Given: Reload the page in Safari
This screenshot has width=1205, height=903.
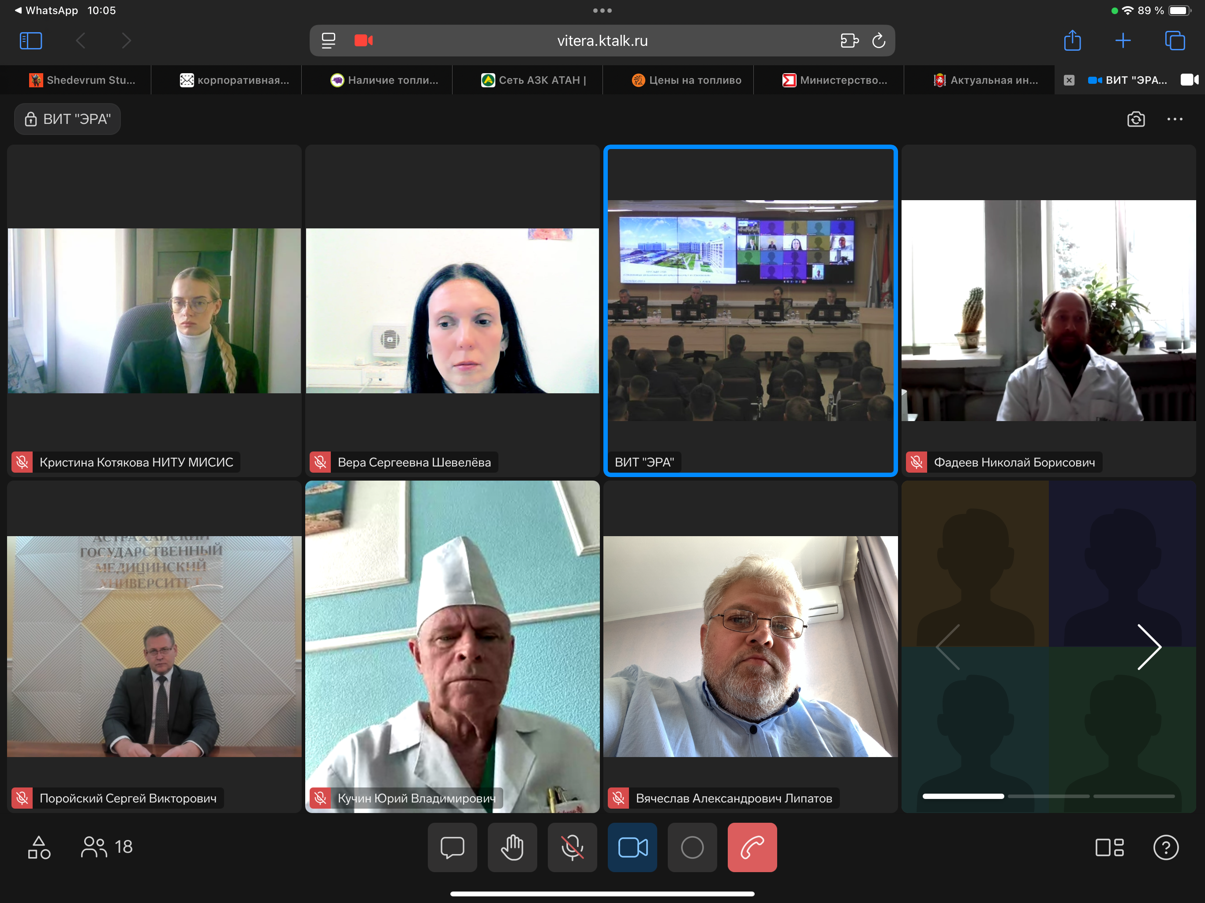Looking at the screenshot, I should point(878,41).
